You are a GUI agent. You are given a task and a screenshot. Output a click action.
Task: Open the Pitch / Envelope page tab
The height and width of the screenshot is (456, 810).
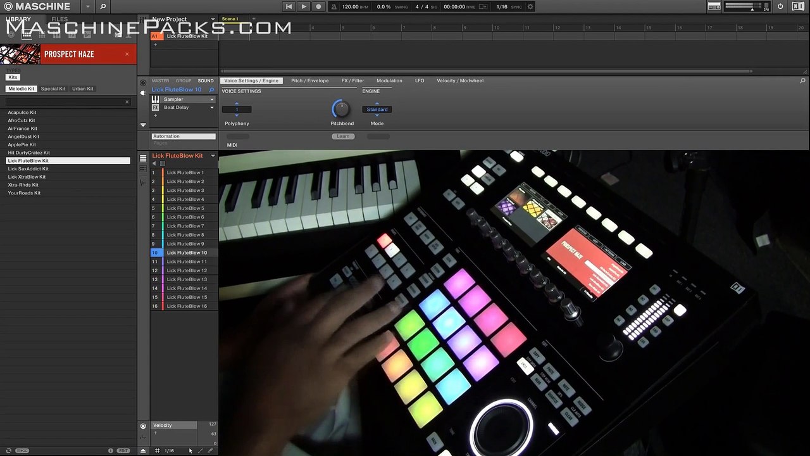point(310,81)
